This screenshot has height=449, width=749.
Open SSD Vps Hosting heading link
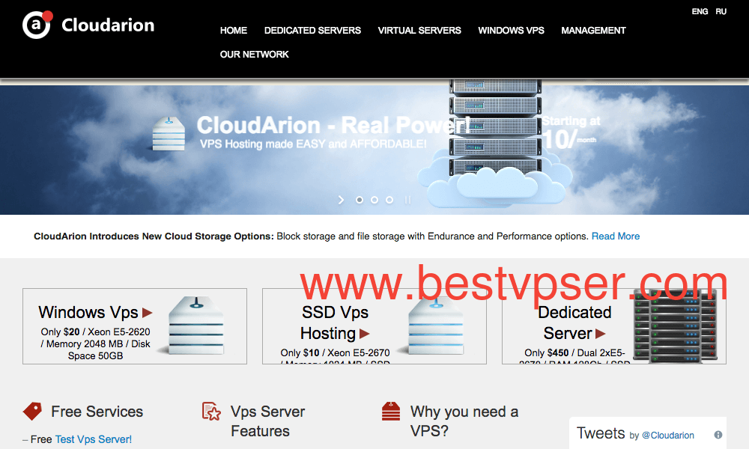(x=334, y=323)
